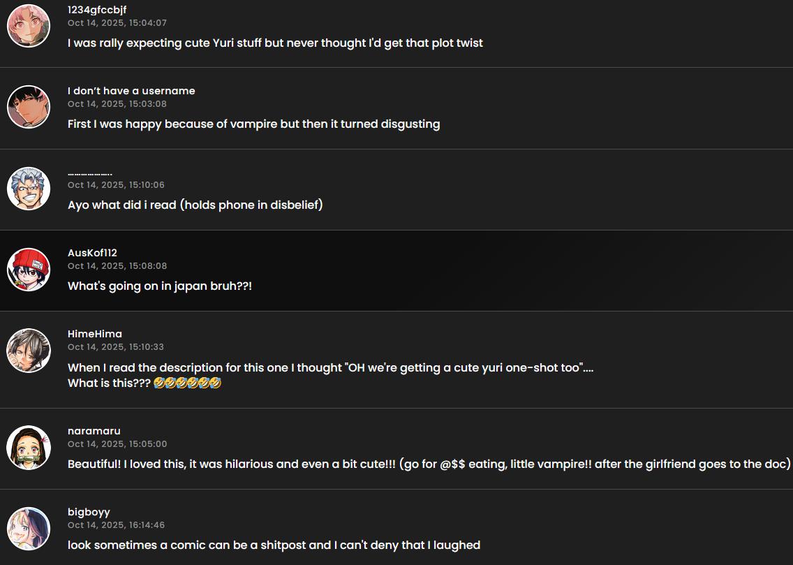Click the white-haired grinning avatar with glasses
Screen dimensions: 793x565
click(29, 188)
